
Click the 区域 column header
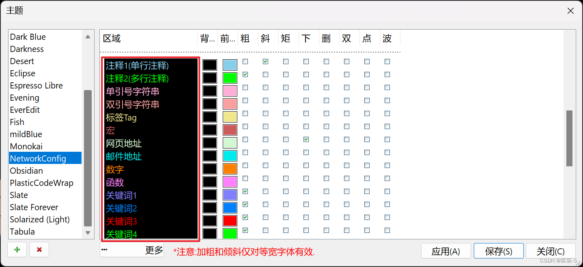[148, 39]
